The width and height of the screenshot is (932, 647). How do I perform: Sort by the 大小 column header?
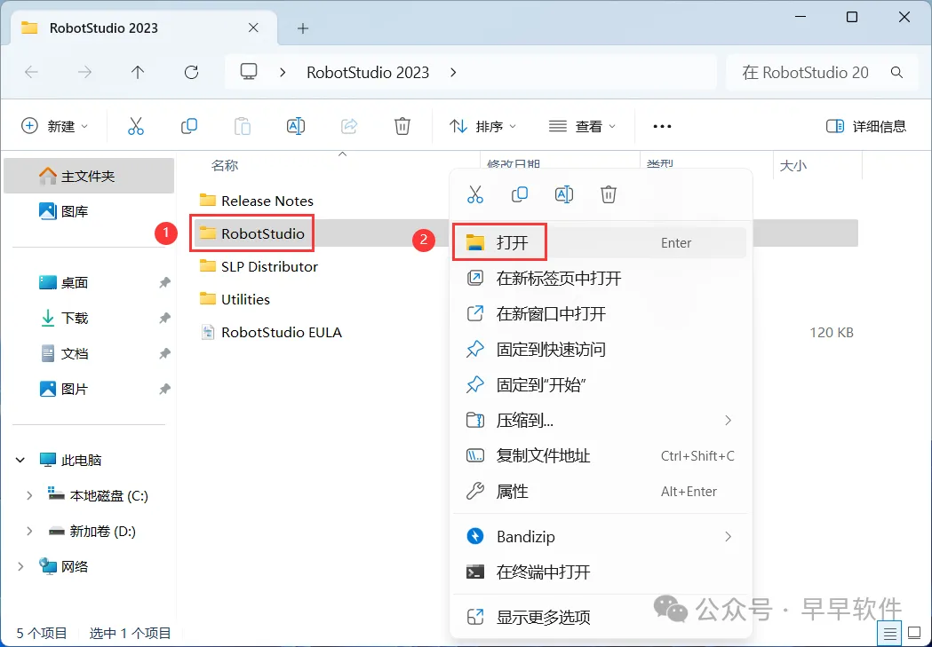point(793,166)
